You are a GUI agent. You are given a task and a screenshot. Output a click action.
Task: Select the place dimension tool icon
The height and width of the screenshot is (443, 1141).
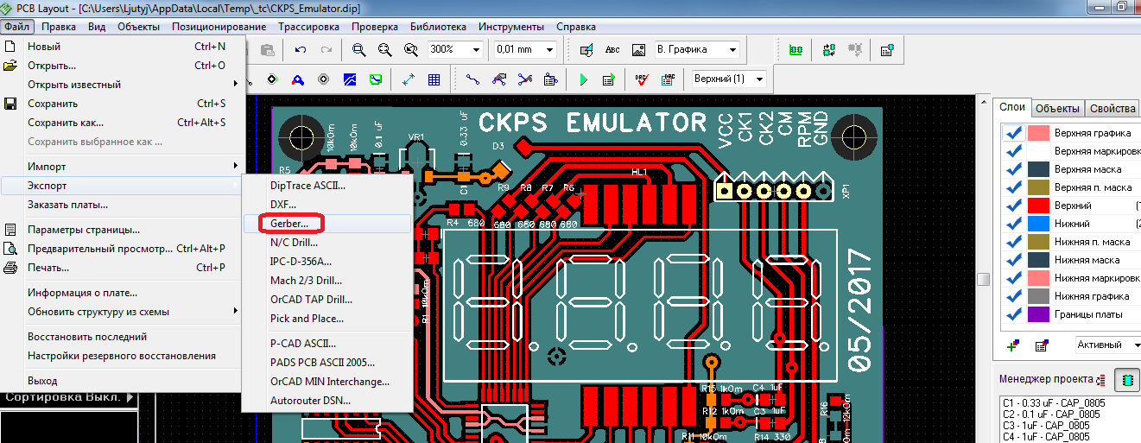point(409,79)
